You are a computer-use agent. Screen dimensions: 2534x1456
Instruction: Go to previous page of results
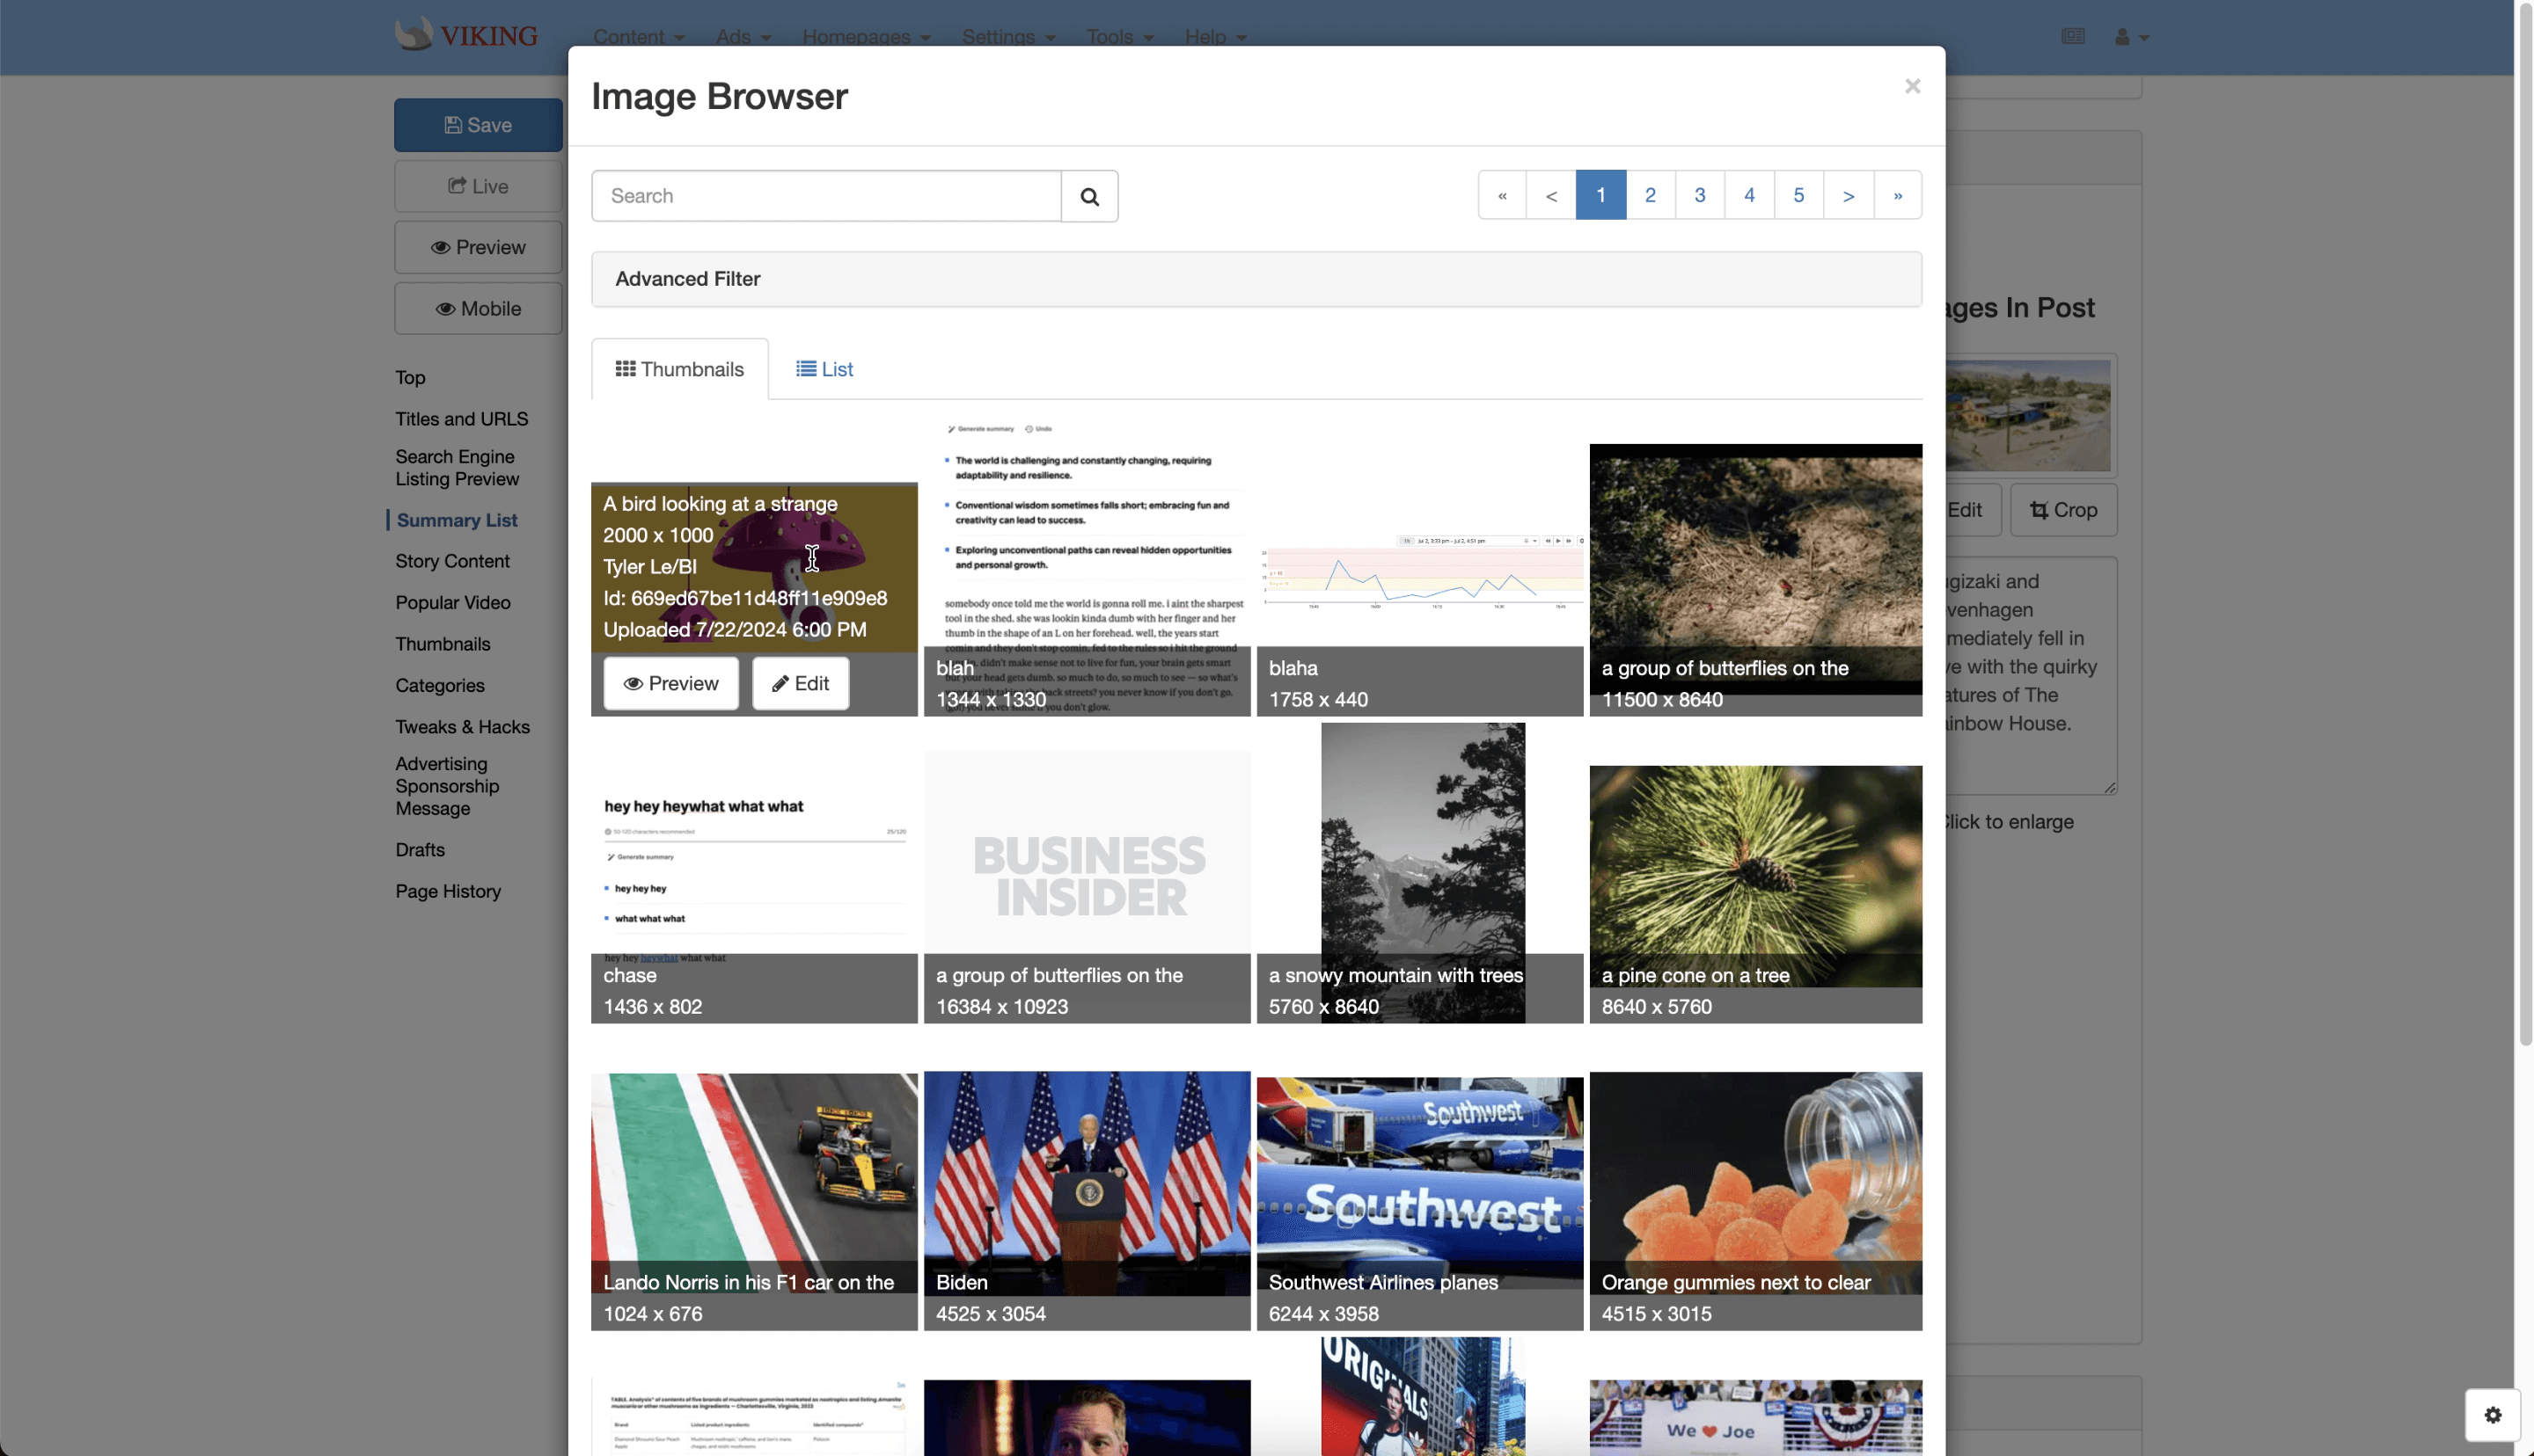tap(1550, 195)
